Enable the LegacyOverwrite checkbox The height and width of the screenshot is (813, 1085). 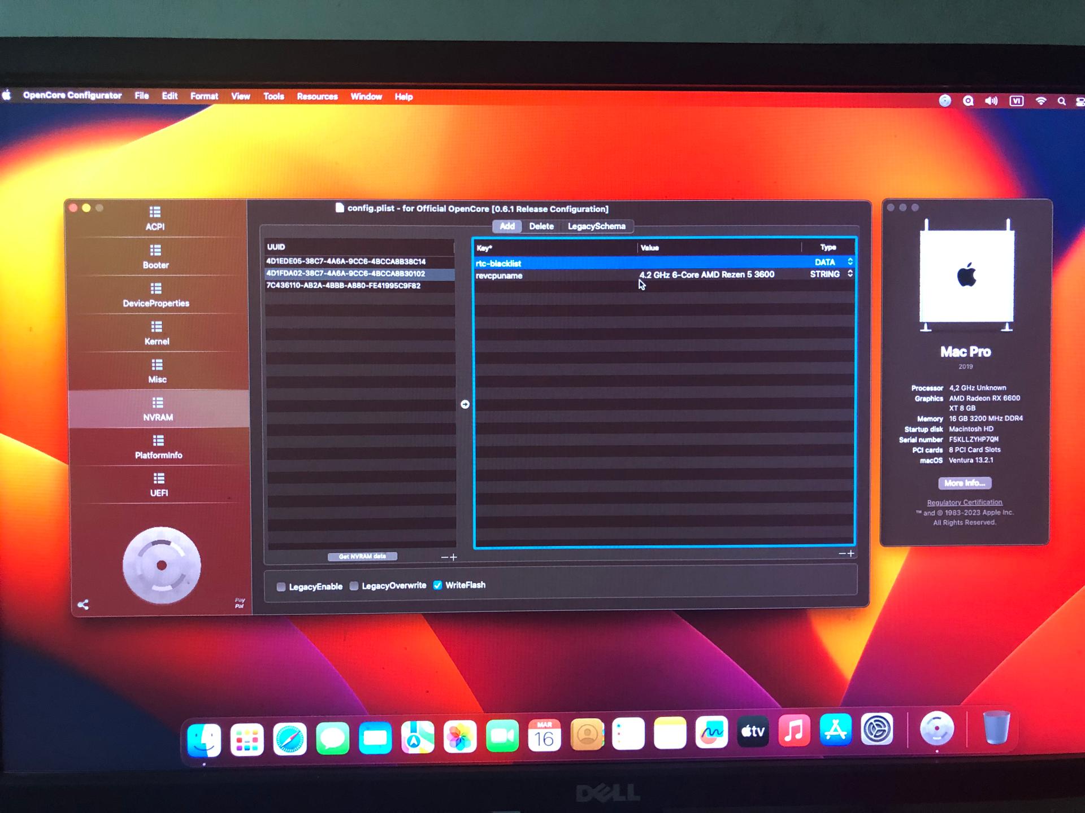tap(354, 586)
